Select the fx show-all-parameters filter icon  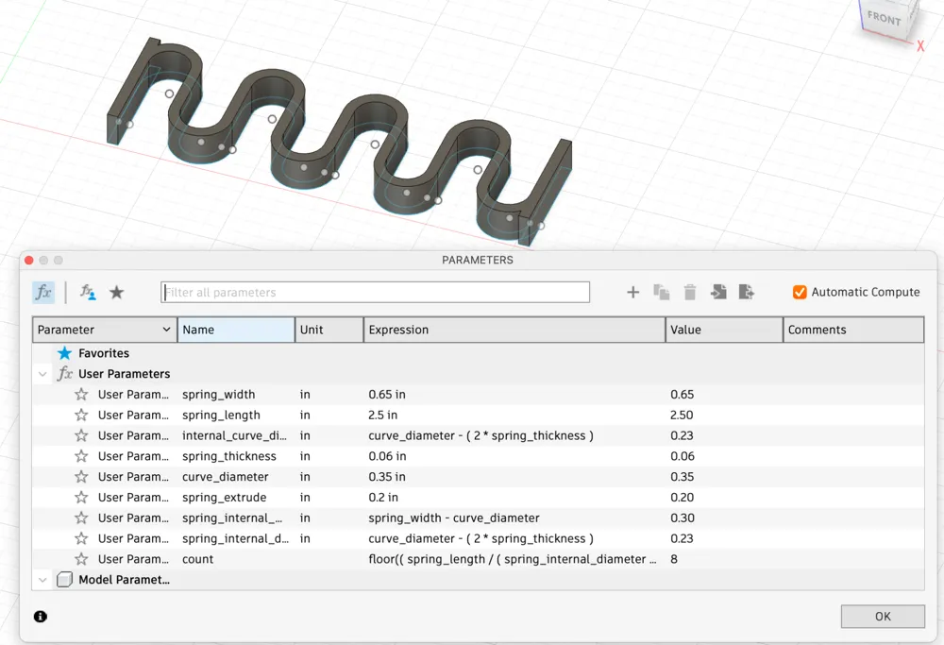point(42,293)
